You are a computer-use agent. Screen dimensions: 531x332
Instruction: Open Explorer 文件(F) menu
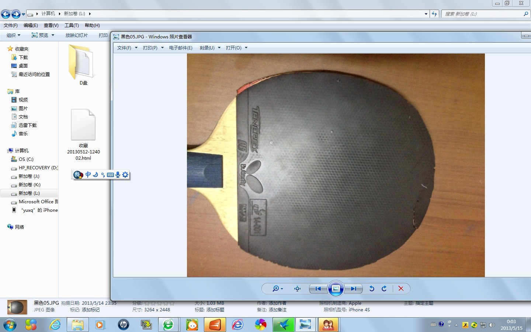pos(11,25)
